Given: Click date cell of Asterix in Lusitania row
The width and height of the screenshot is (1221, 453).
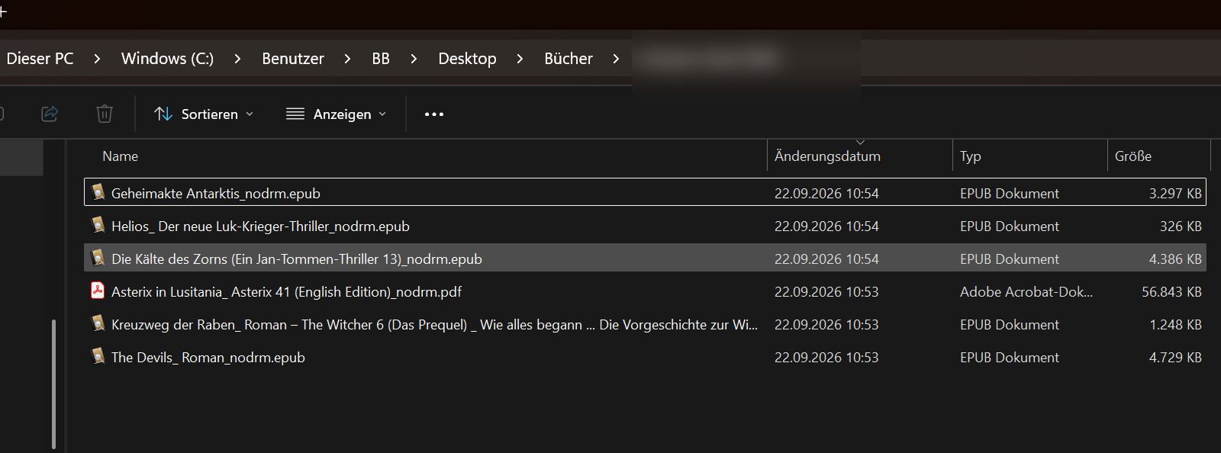Looking at the screenshot, I should (826, 292).
